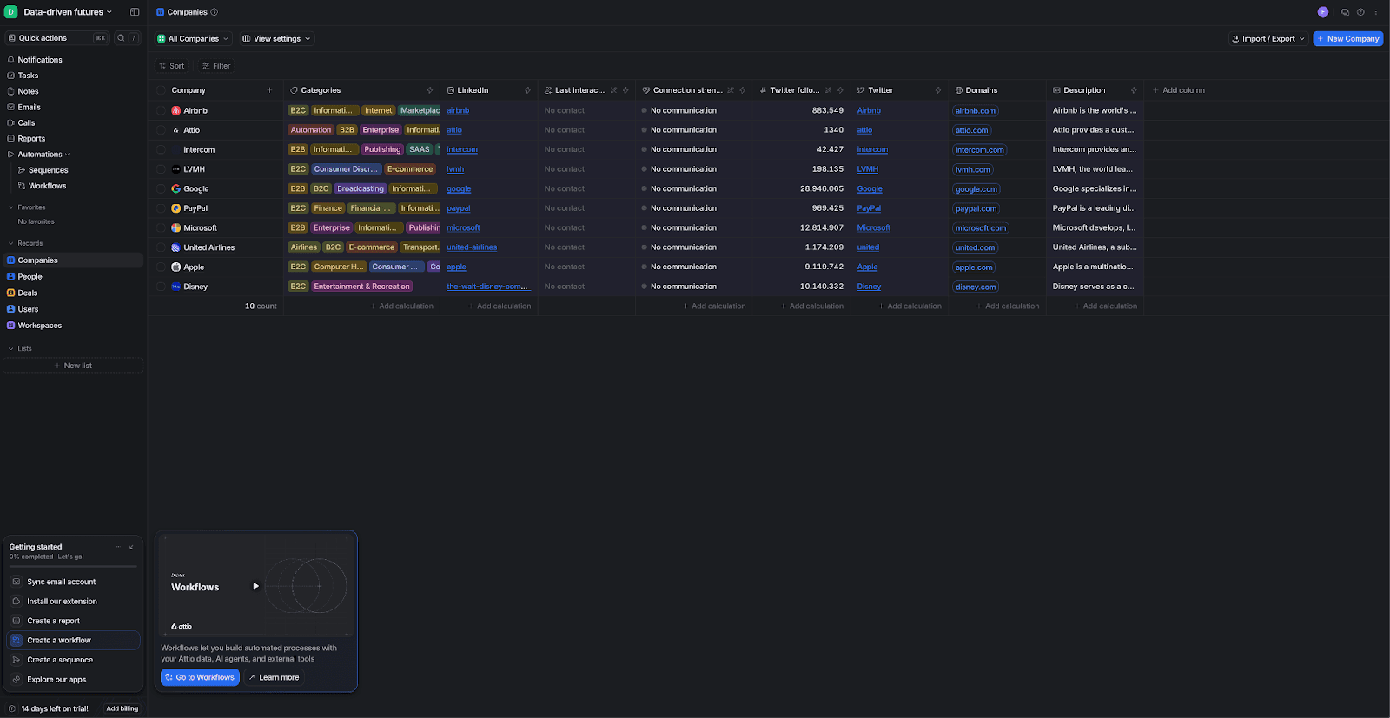Click New list under Lists
Viewport: 1390px width, 718px height.
(73, 366)
